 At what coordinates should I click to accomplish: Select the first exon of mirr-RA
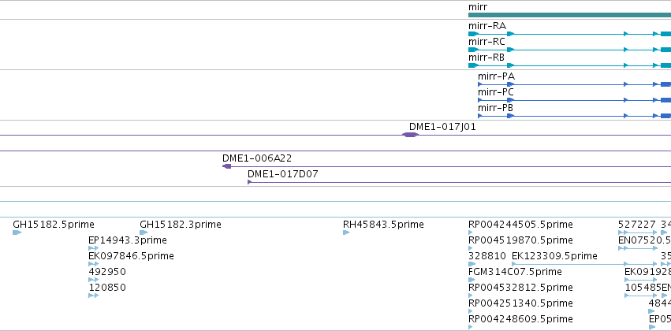tap(473, 34)
